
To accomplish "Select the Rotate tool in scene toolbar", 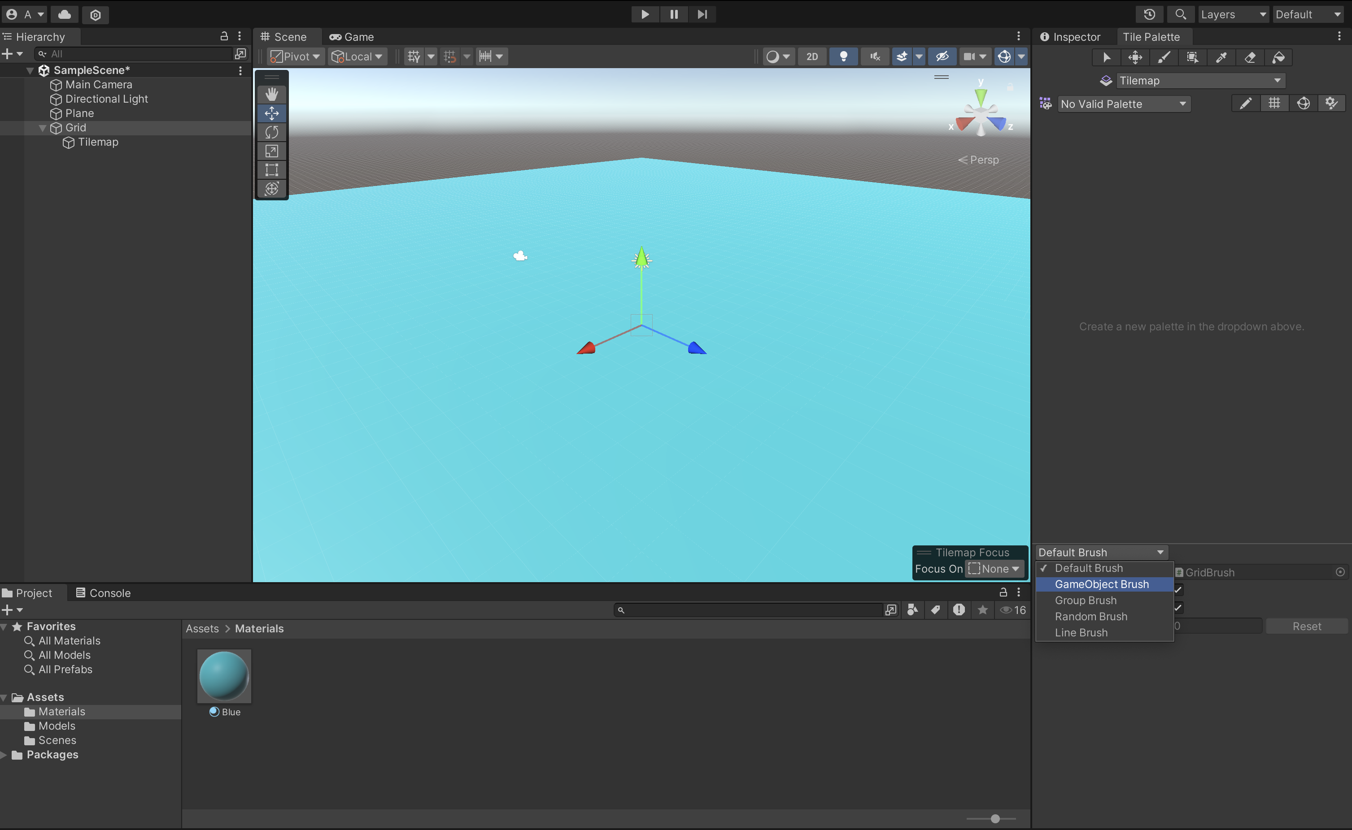I will pyautogui.click(x=271, y=132).
